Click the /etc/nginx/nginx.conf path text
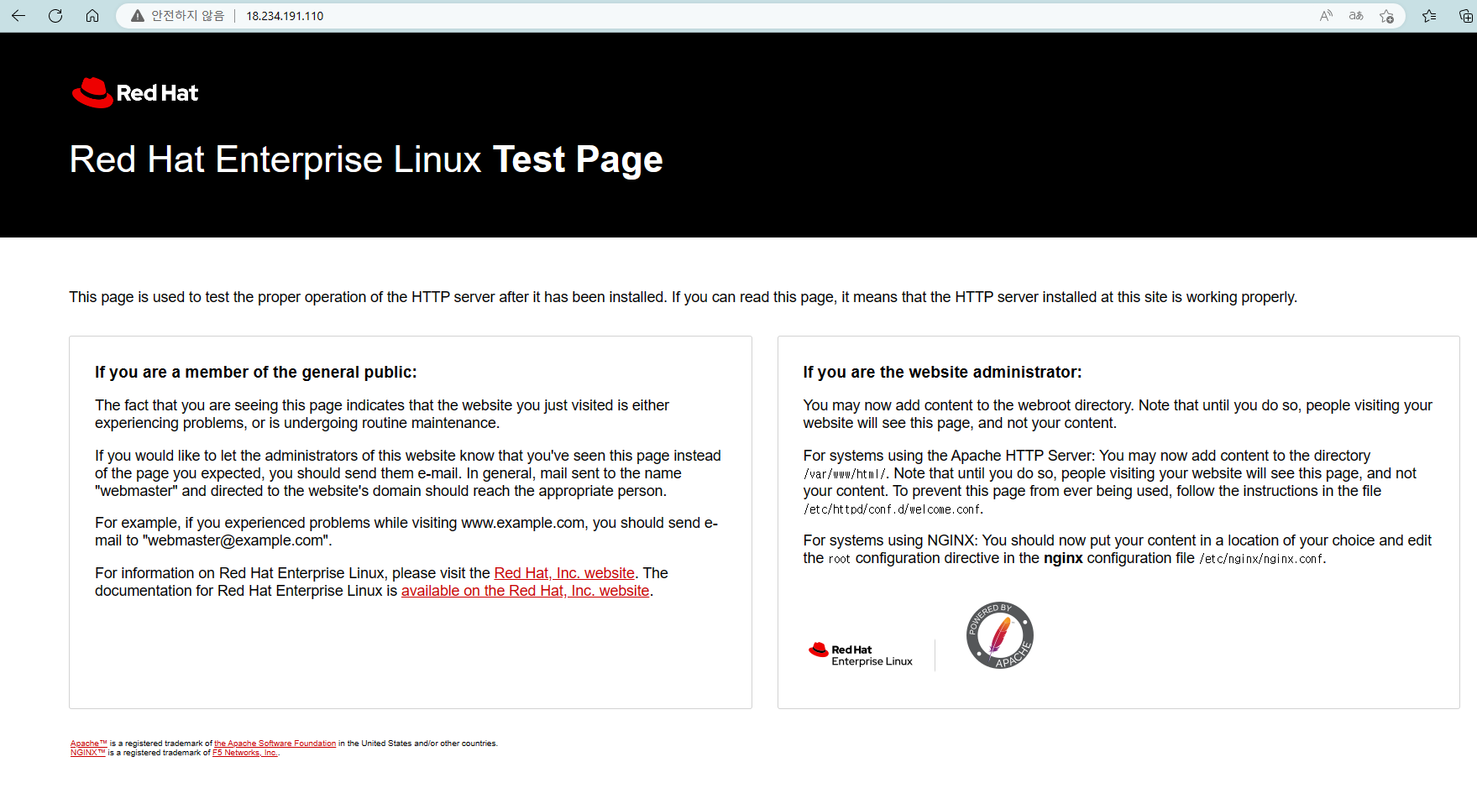 pos(1261,559)
